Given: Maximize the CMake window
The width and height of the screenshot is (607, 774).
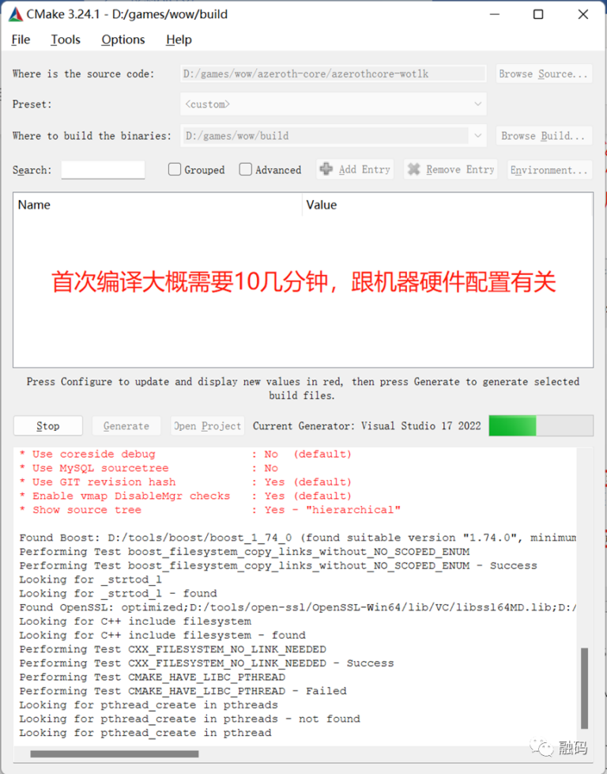Looking at the screenshot, I should (538, 14).
